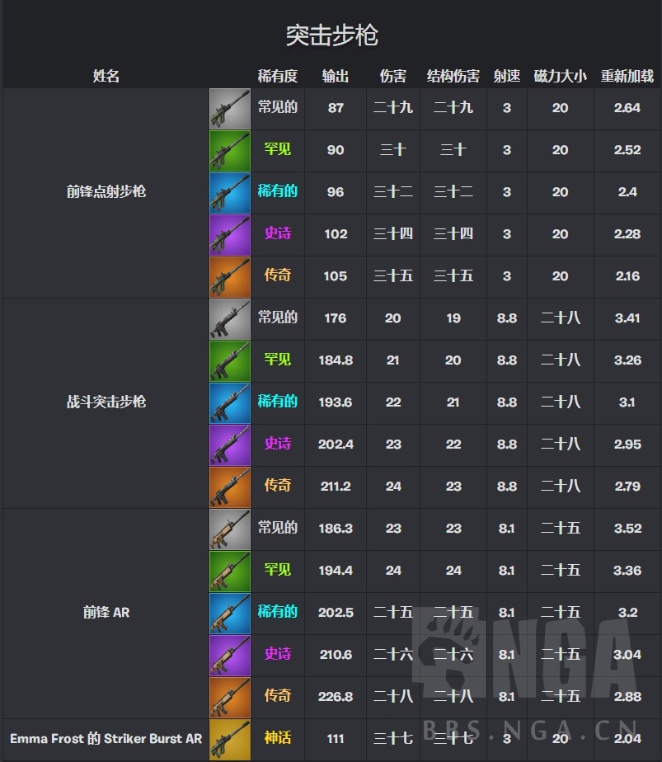Click the reload value 2.16
The width and height of the screenshot is (662, 762).
(627, 276)
